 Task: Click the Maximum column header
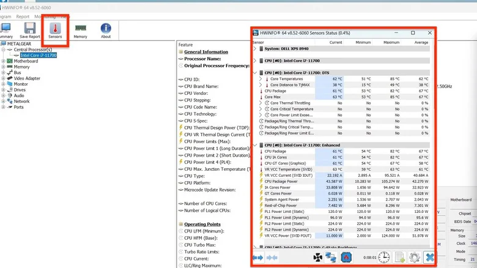(x=391, y=42)
